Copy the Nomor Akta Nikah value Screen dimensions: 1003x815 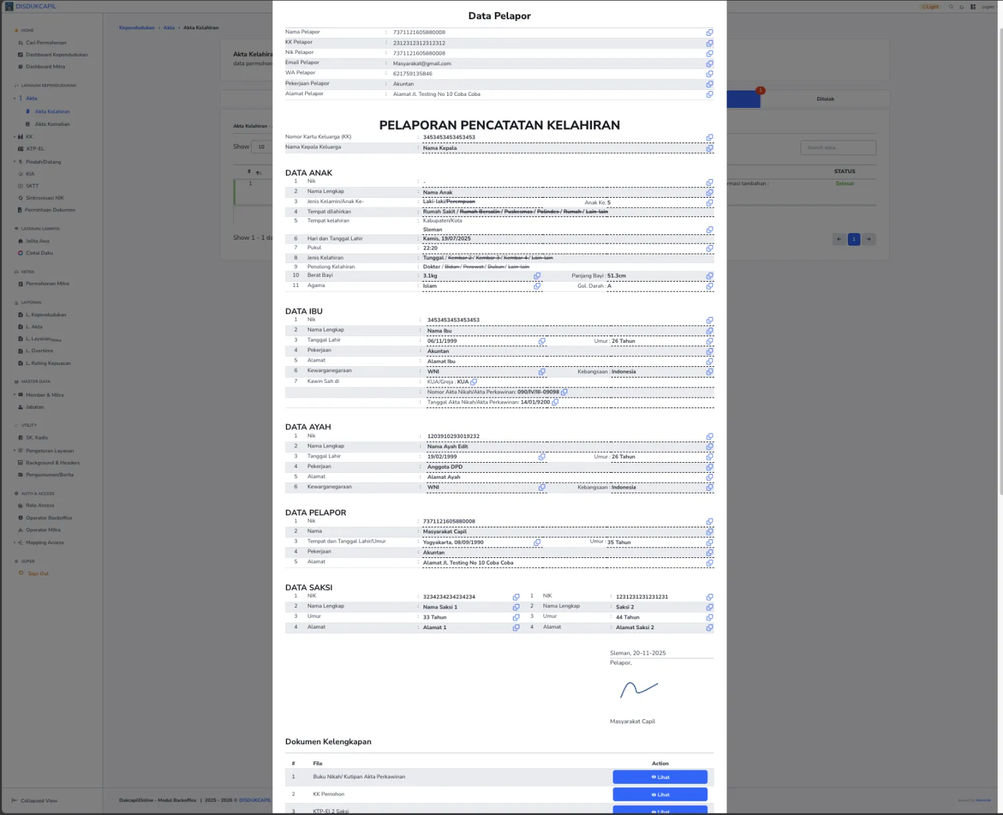pyautogui.click(x=564, y=392)
